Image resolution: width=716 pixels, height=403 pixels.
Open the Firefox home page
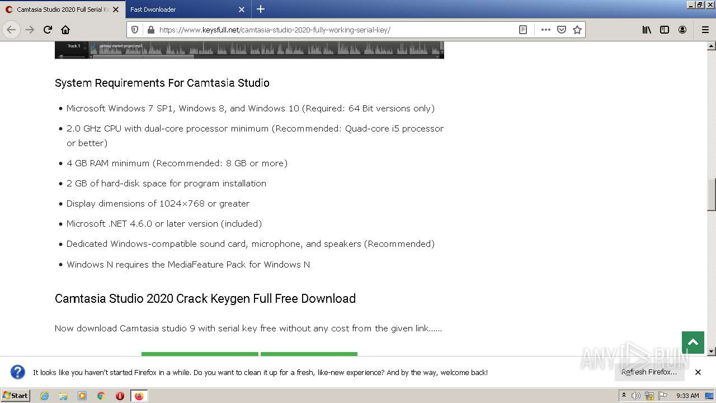[x=65, y=30]
